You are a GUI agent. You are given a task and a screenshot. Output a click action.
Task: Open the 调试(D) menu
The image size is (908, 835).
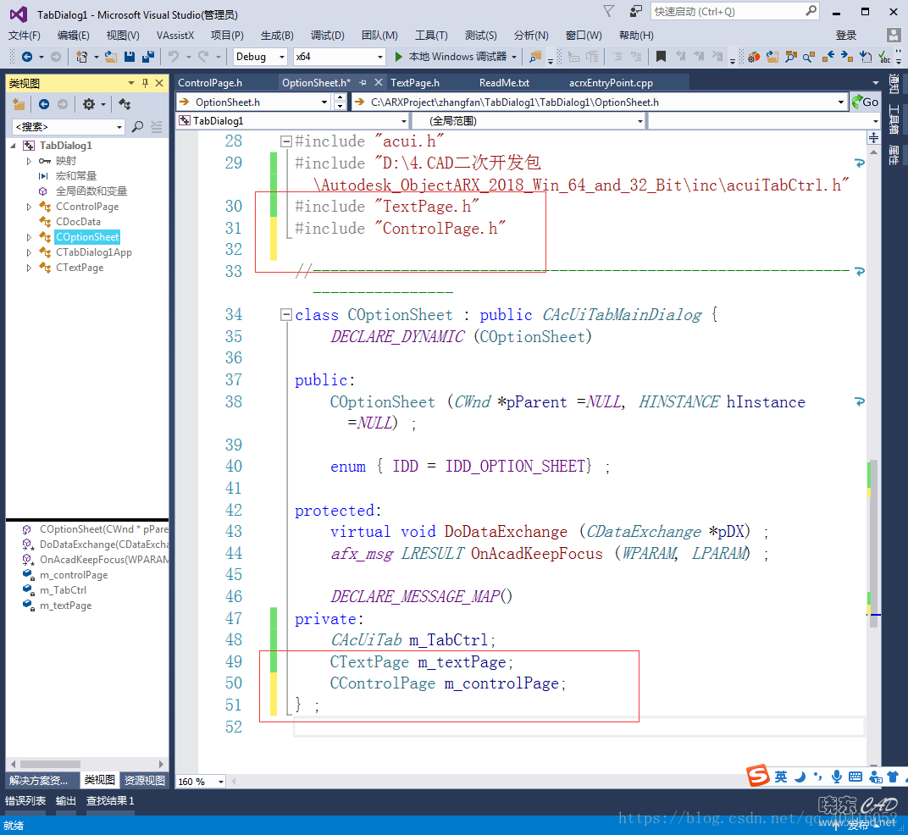click(x=327, y=36)
